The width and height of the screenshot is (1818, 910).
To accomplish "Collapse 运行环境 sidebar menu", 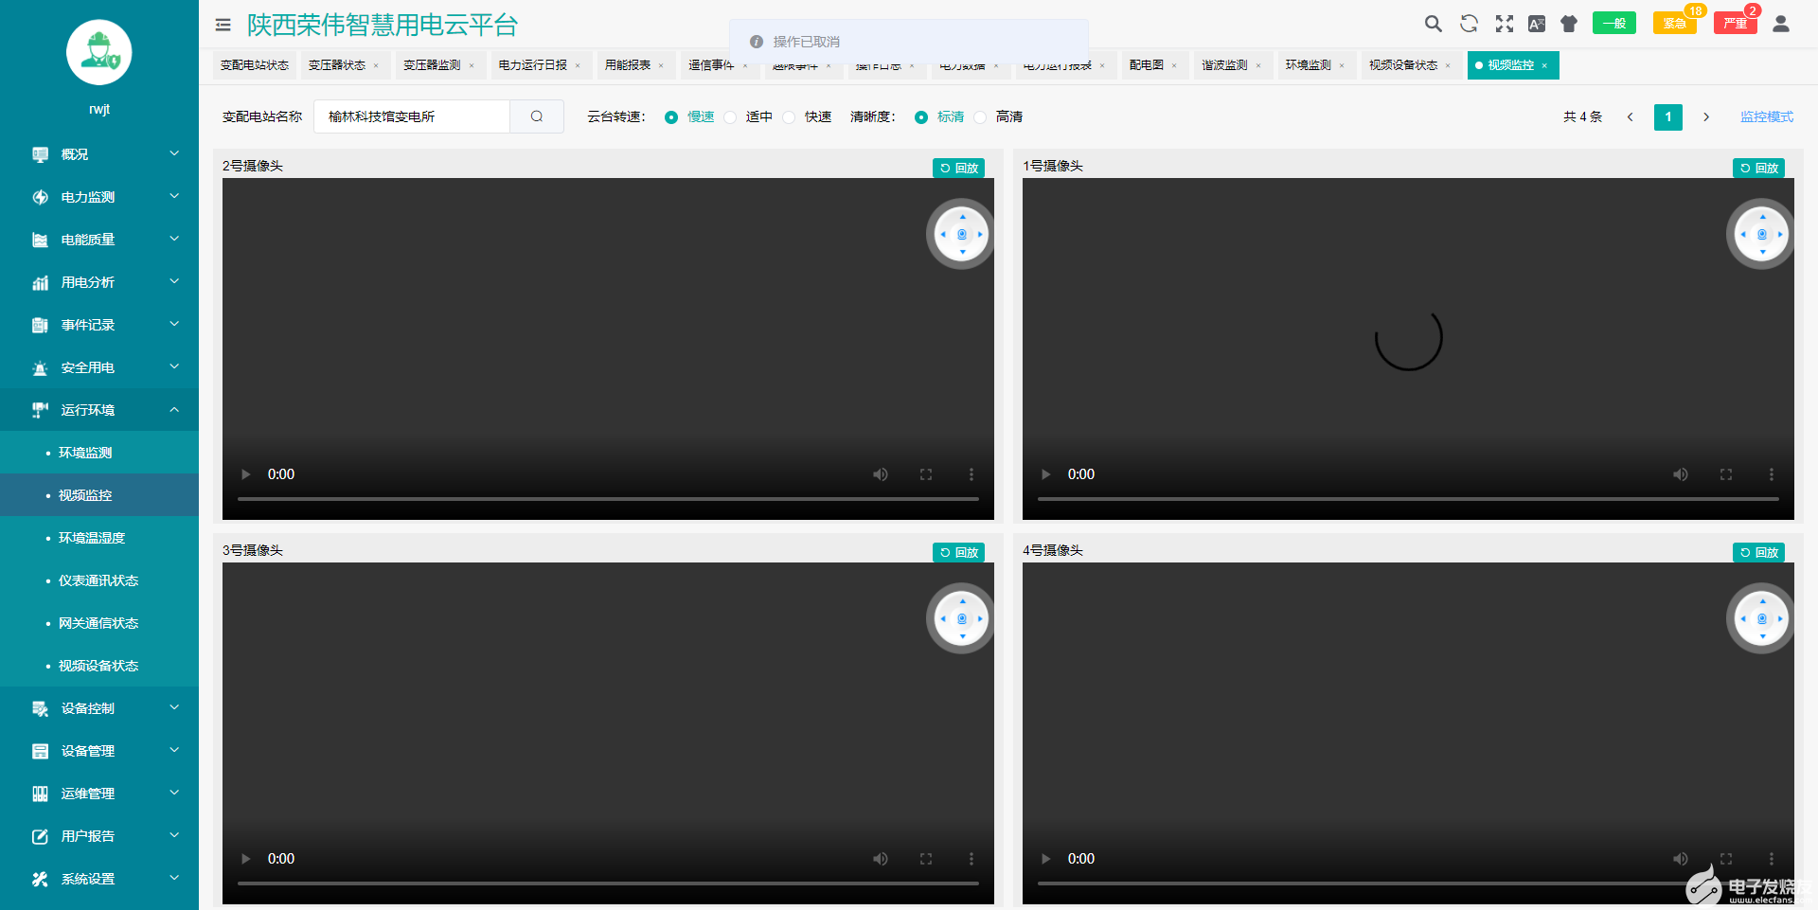I will [99, 410].
